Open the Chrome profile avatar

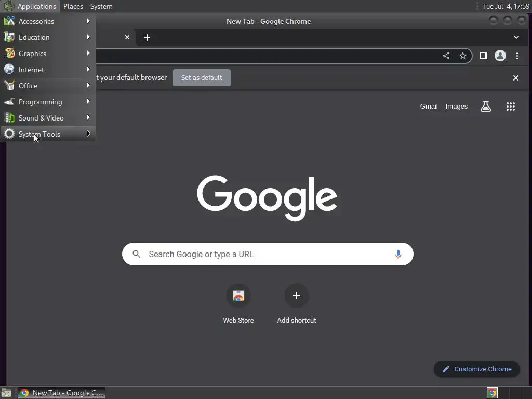tap(500, 56)
